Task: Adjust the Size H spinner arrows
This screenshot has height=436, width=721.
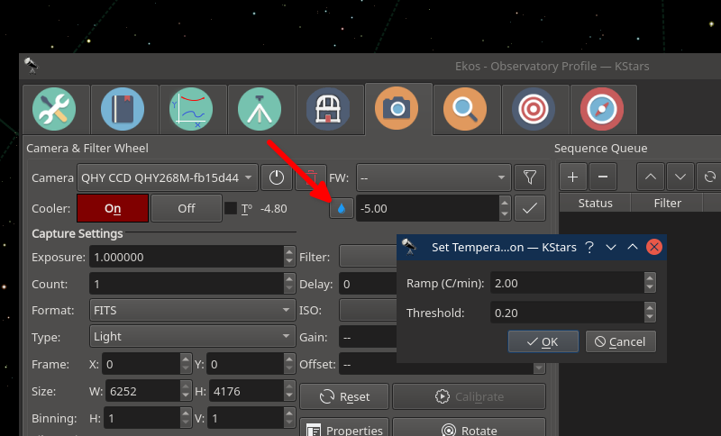Action: tap(289, 391)
